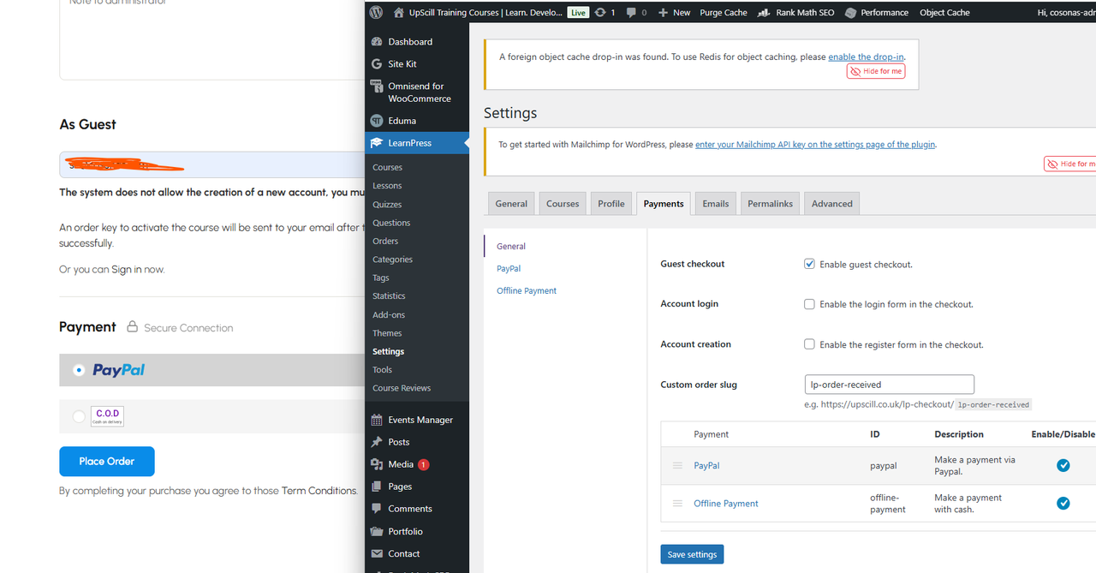Open LearnPress Questions submenu
Screen dimensions: 1096x573
point(391,223)
